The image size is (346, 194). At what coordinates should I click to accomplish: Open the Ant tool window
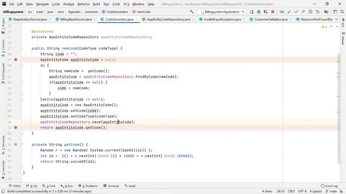(343, 23)
